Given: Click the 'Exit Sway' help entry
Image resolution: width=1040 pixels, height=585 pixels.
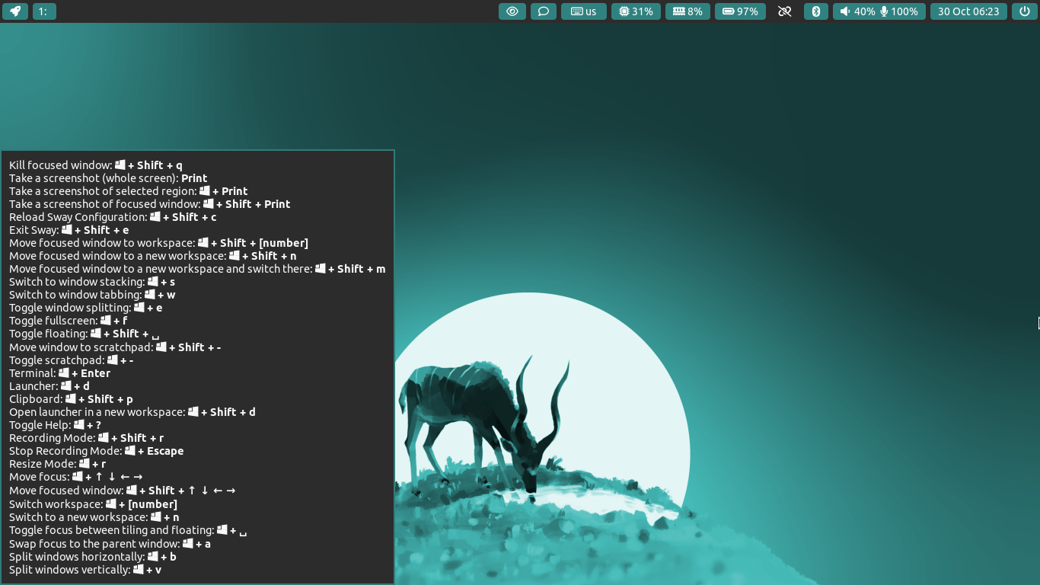Looking at the screenshot, I should click(69, 230).
